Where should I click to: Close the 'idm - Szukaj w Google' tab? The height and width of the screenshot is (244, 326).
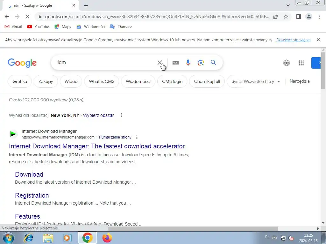pyautogui.click(x=74, y=6)
